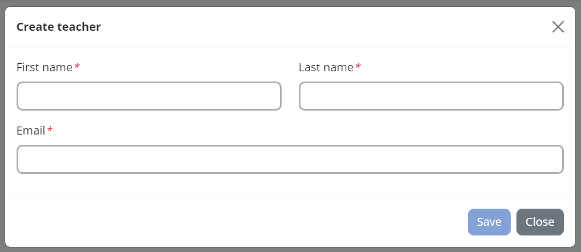
Task: Click the gray Close button
Action: point(540,222)
